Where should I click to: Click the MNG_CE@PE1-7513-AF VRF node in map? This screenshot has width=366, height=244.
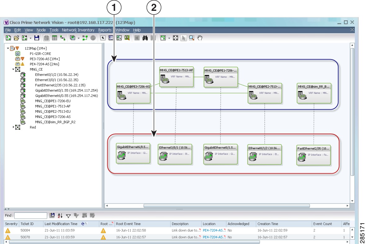176,77
